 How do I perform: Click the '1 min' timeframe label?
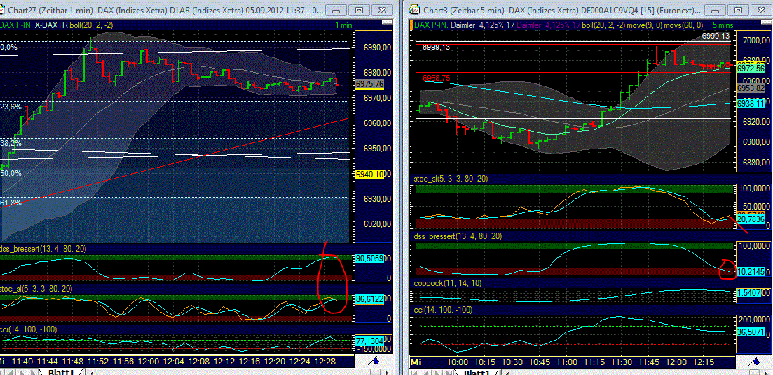pos(344,25)
